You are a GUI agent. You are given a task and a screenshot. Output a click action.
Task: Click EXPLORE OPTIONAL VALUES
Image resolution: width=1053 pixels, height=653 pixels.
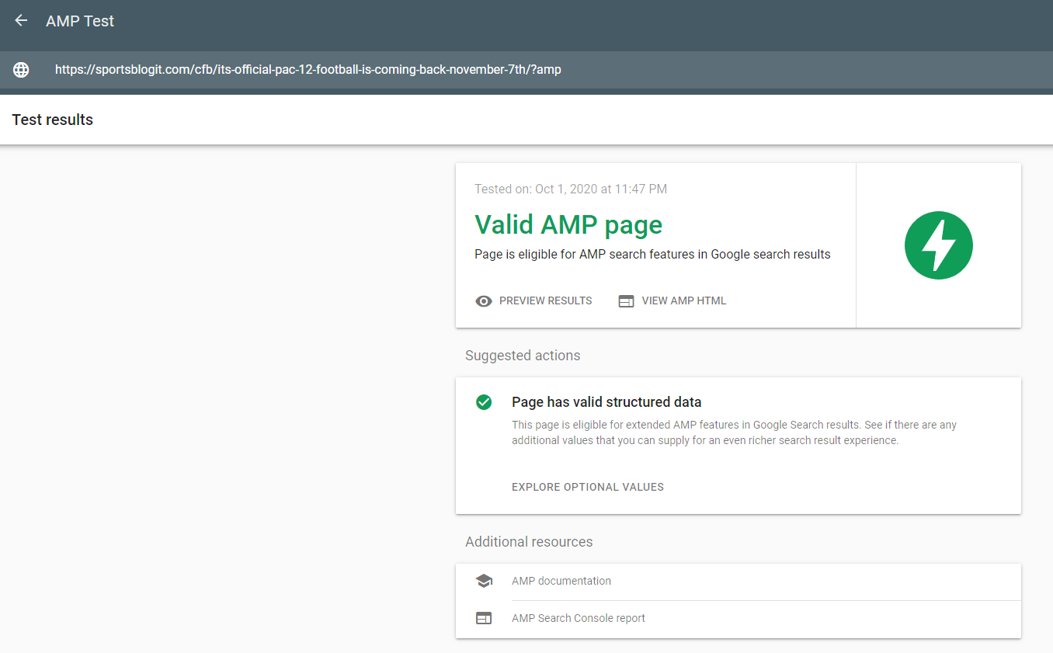pos(588,488)
